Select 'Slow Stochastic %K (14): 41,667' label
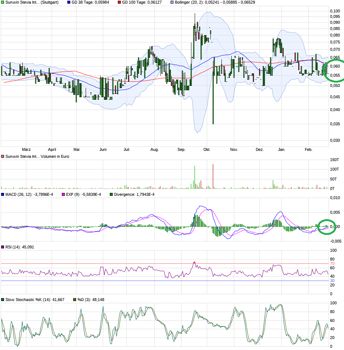 click(35, 300)
